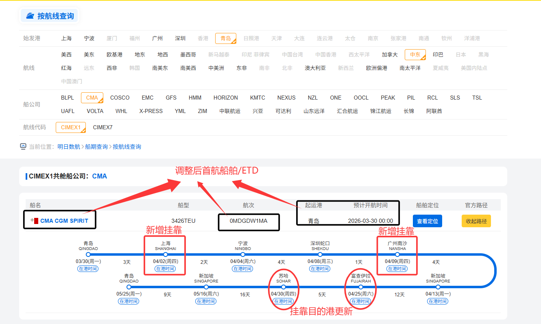Open 船期查询 in breadcrumb
Image resolution: width=541 pixels, height=324 pixels.
96,147
